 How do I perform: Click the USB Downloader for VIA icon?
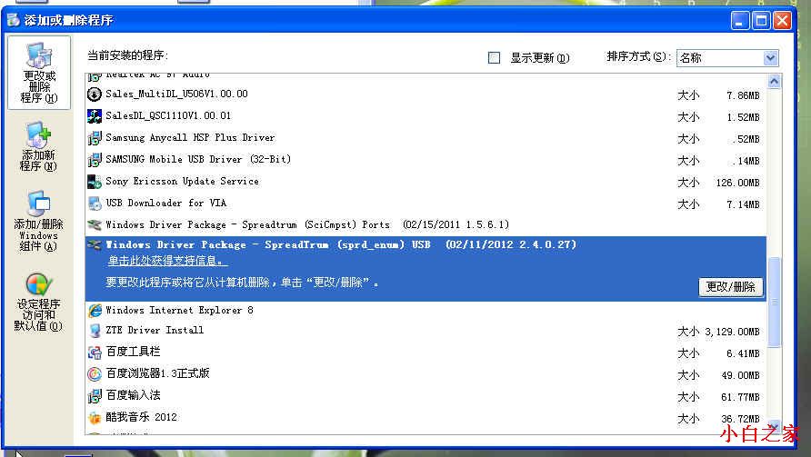pos(95,204)
